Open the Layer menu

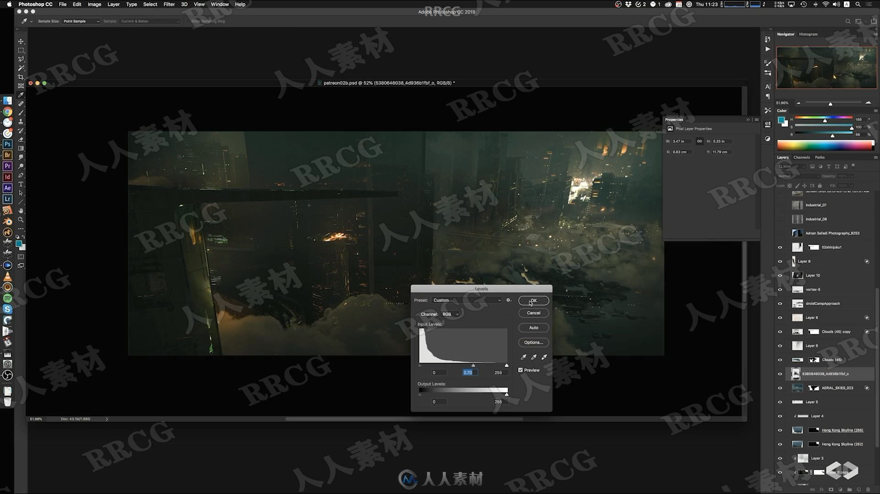click(x=113, y=4)
